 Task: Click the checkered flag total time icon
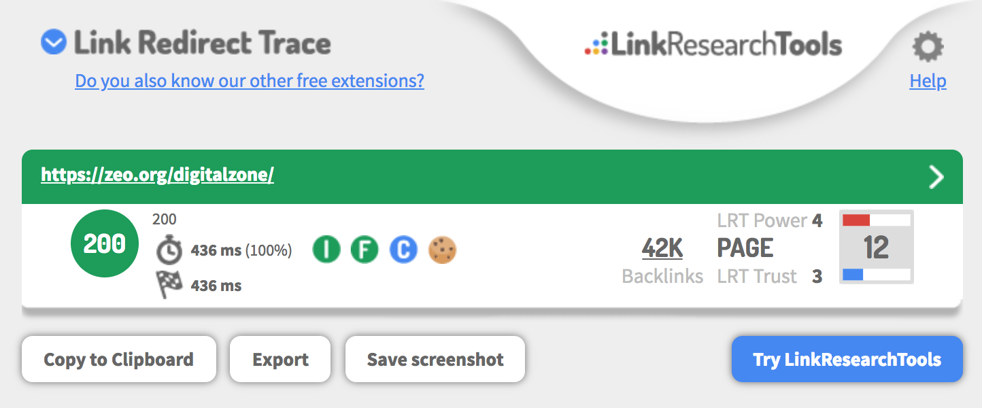click(169, 286)
